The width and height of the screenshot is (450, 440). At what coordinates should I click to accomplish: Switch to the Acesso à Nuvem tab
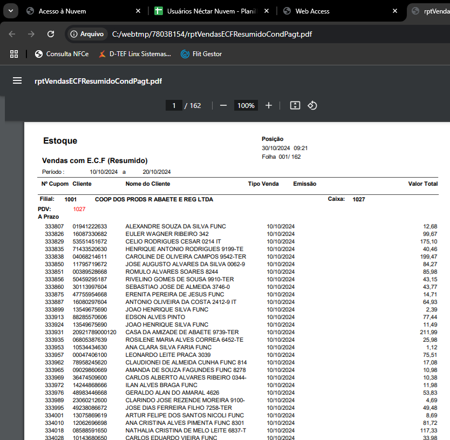pyautogui.click(x=62, y=11)
